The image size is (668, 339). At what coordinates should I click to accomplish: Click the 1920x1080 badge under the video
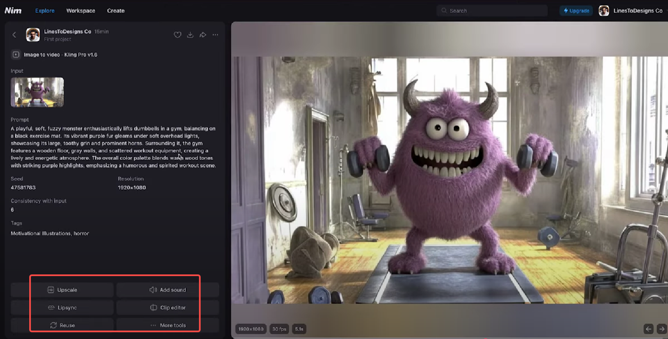click(251, 329)
